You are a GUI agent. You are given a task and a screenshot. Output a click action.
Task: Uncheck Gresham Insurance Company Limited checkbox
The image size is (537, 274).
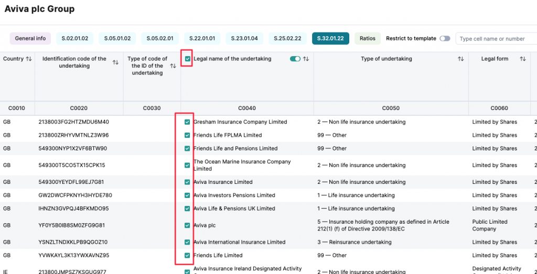pyautogui.click(x=187, y=122)
